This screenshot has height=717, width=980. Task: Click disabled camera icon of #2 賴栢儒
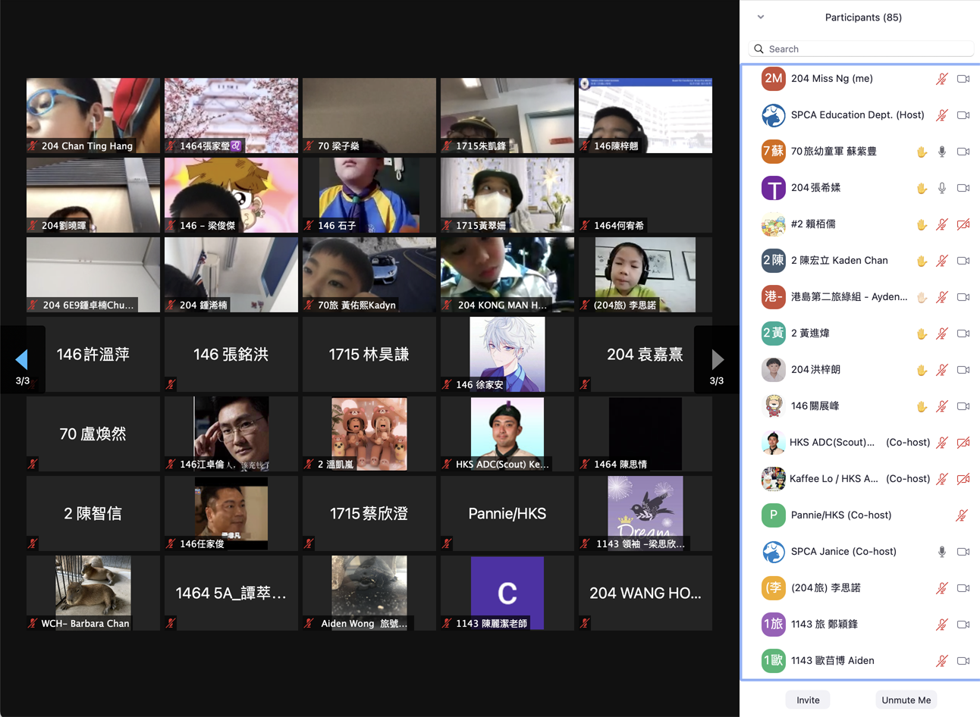click(963, 224)
